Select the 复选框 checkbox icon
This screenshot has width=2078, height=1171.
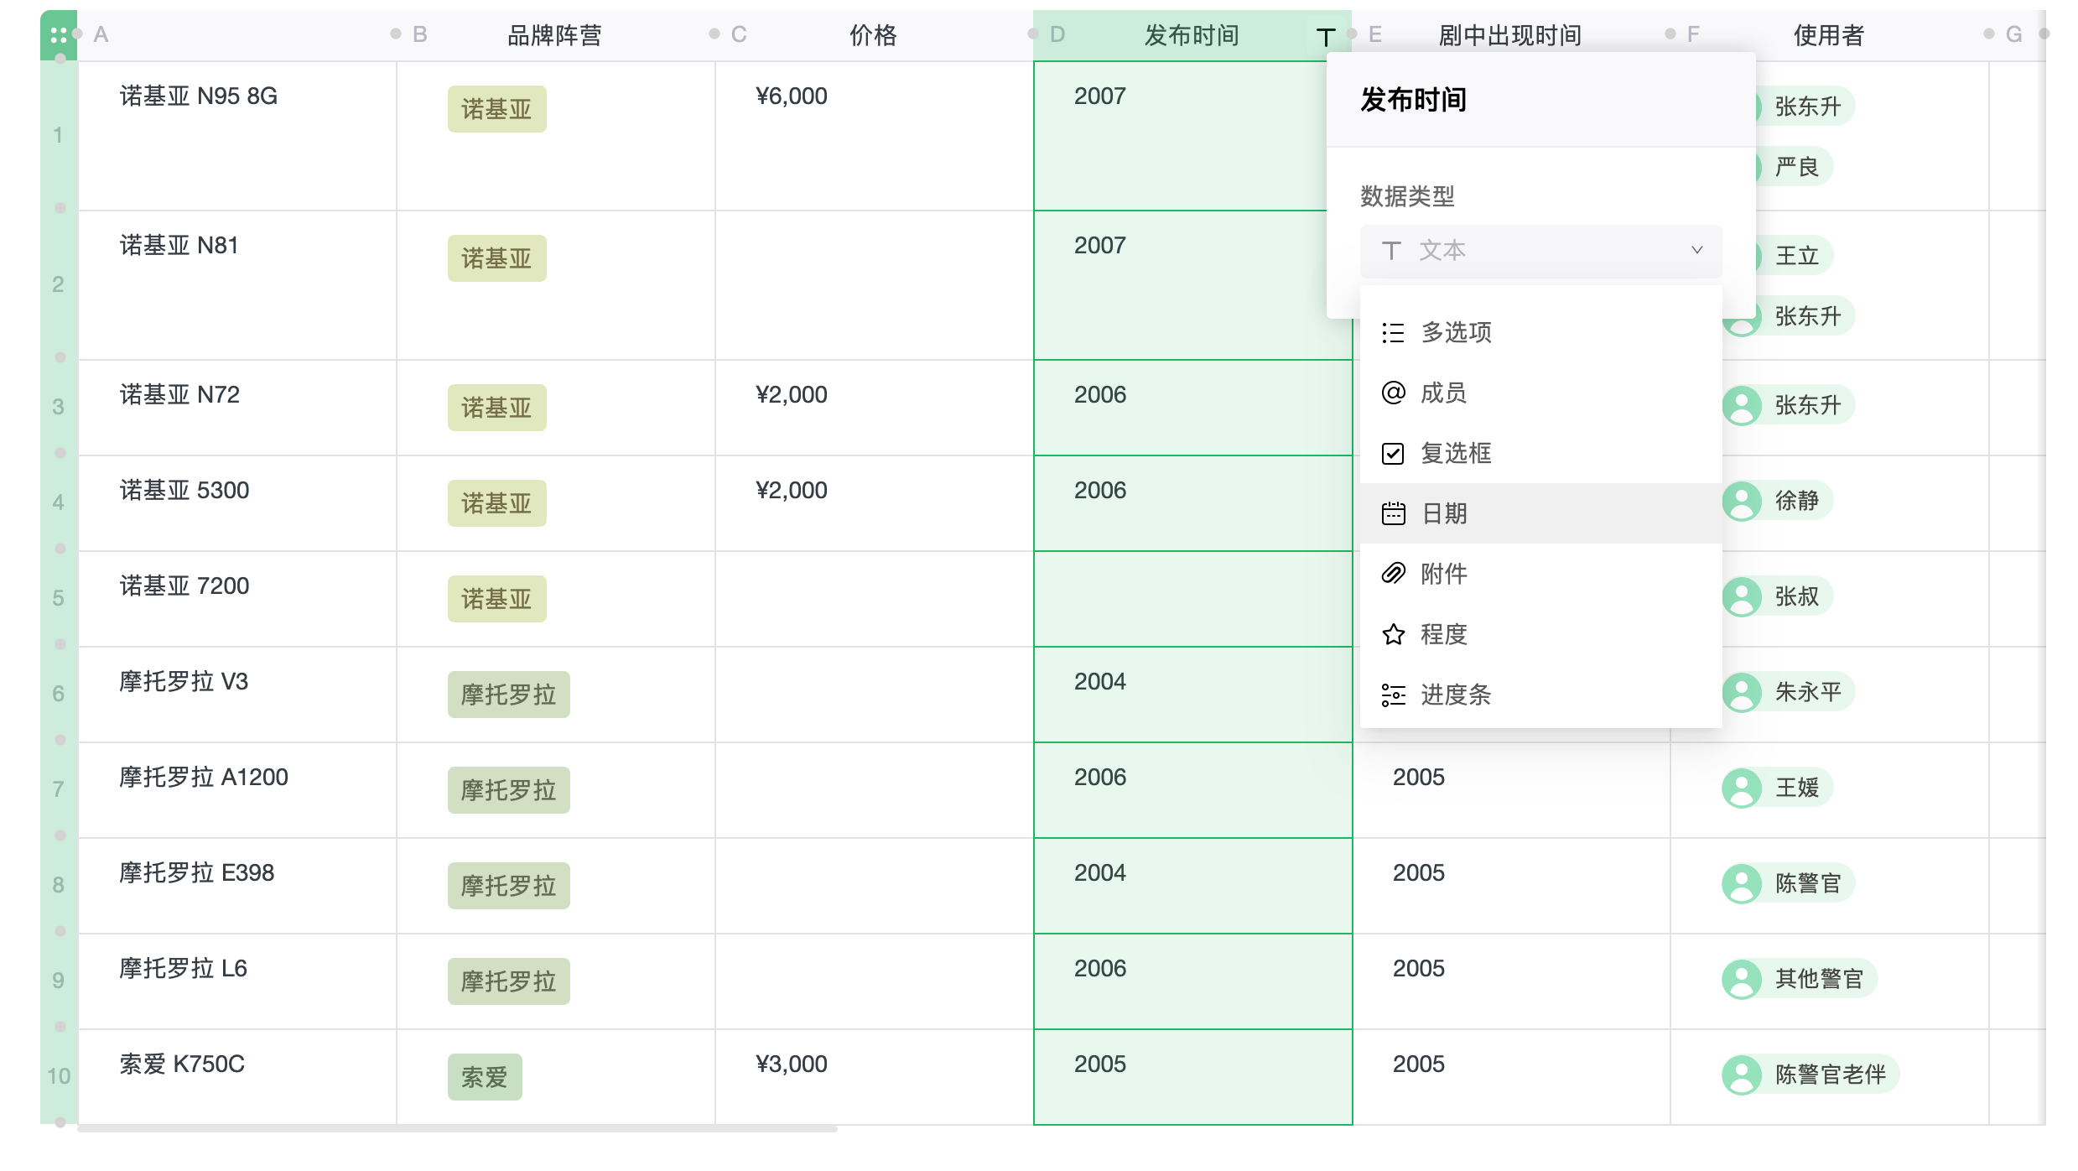1393,454
